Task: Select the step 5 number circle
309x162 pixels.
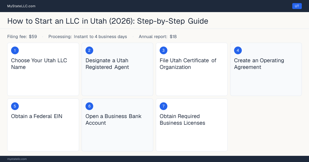Action: point(15,106)
